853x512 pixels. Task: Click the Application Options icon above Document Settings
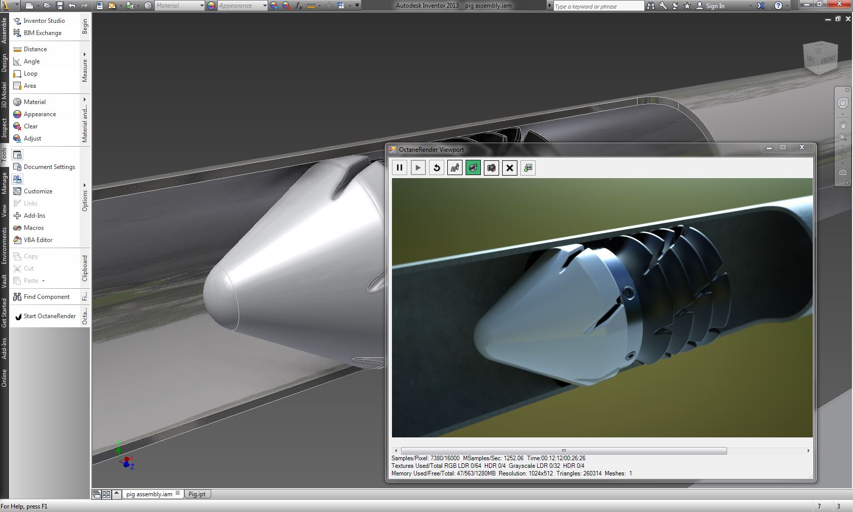[x=18, y=155]
